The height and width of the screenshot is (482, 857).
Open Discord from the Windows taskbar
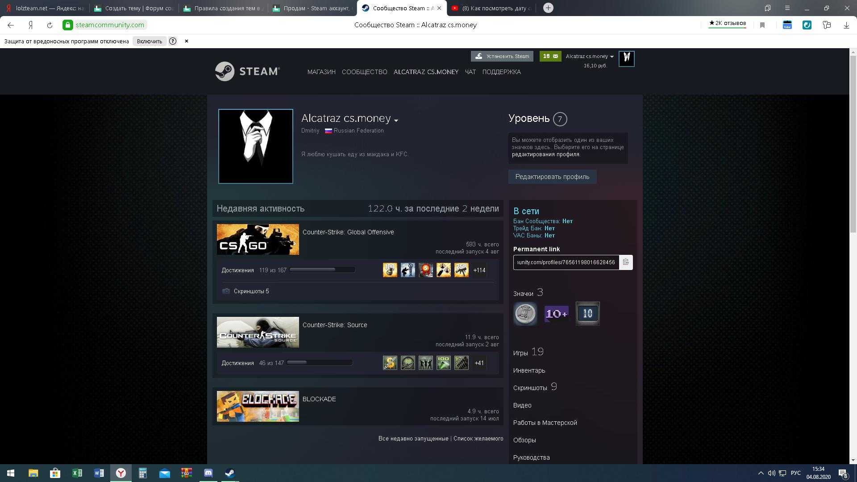(x=208, y=473)
